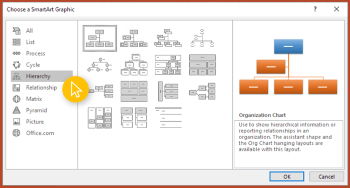Select the Horizontal Labeled Hierarchy layout

coord(100,118)
